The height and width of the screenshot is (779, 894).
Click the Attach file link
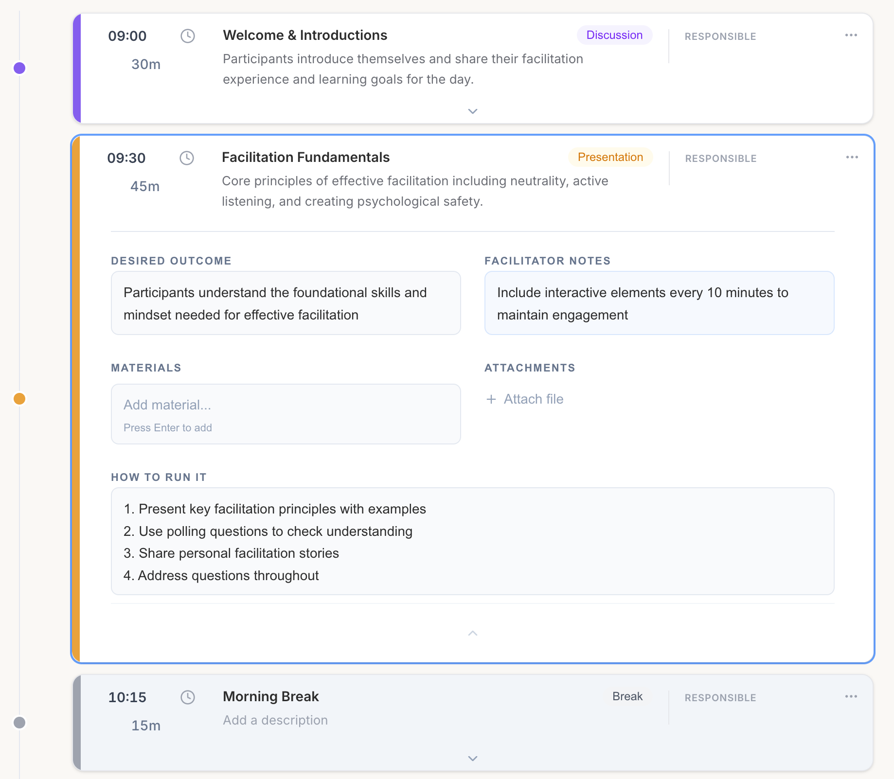(x=533, y=399)
